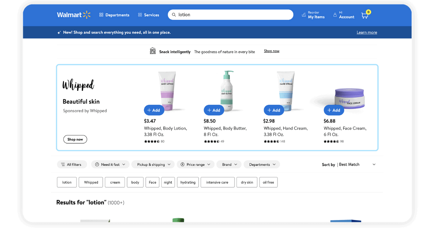Select the body suggestion chip
This screenshot has height=228, width=437.
click(x=135, y=182)
